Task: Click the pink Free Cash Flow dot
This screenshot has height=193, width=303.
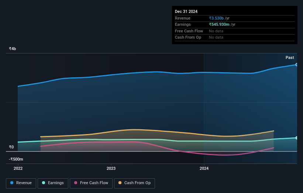Action: point(76,183)
